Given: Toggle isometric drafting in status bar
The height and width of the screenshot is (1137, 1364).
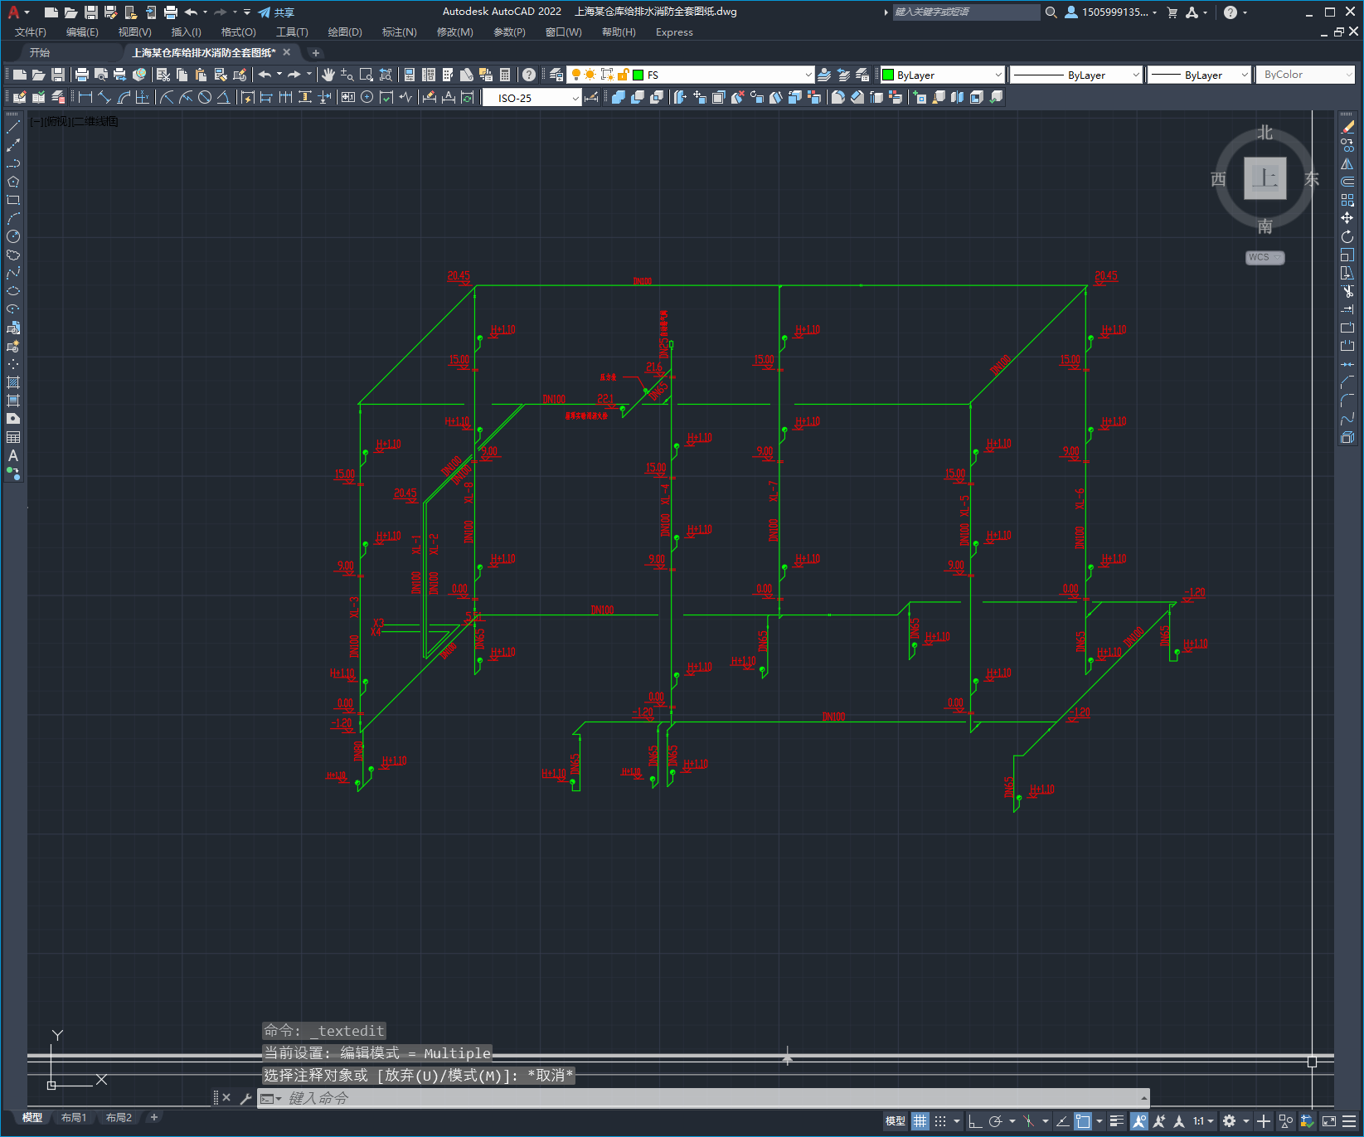Looking at the screenshot, I should tap(1028, 1121).
